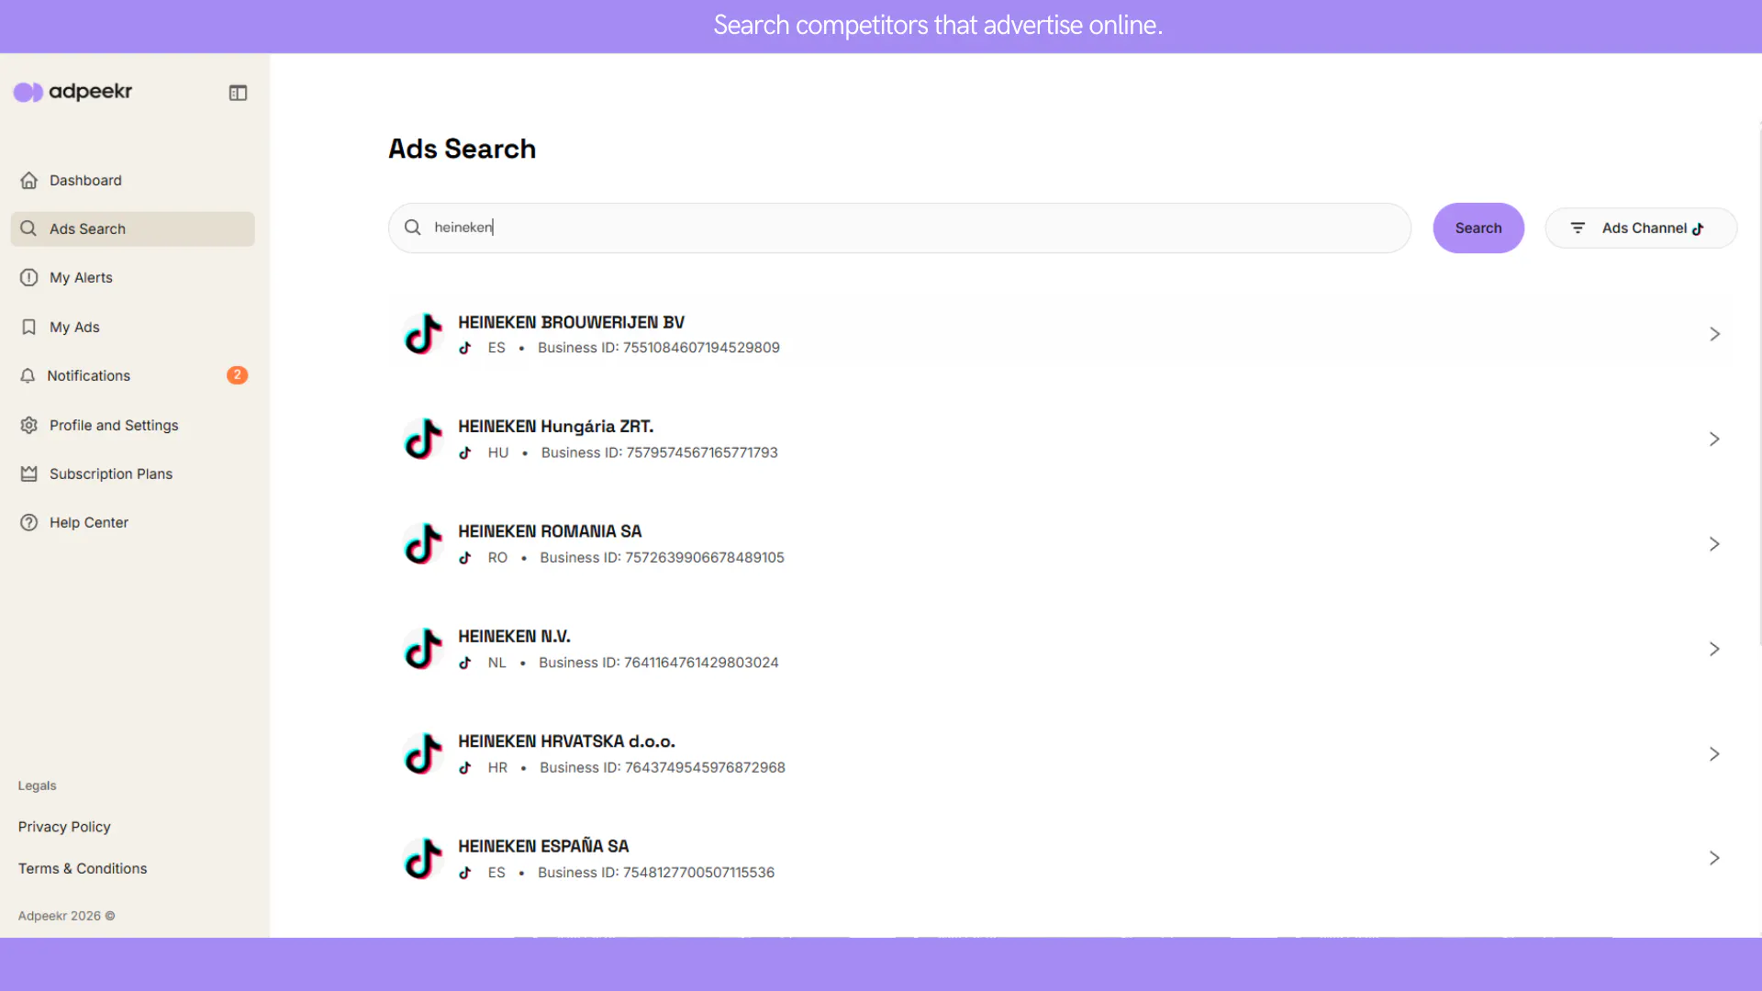
Task: Click small TikTok icon beside HR country code
Action: coord(465,768)
